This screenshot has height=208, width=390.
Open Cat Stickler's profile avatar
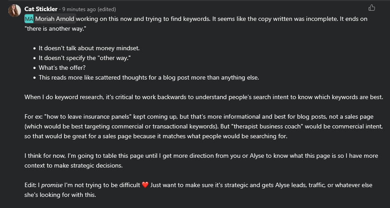14,11
